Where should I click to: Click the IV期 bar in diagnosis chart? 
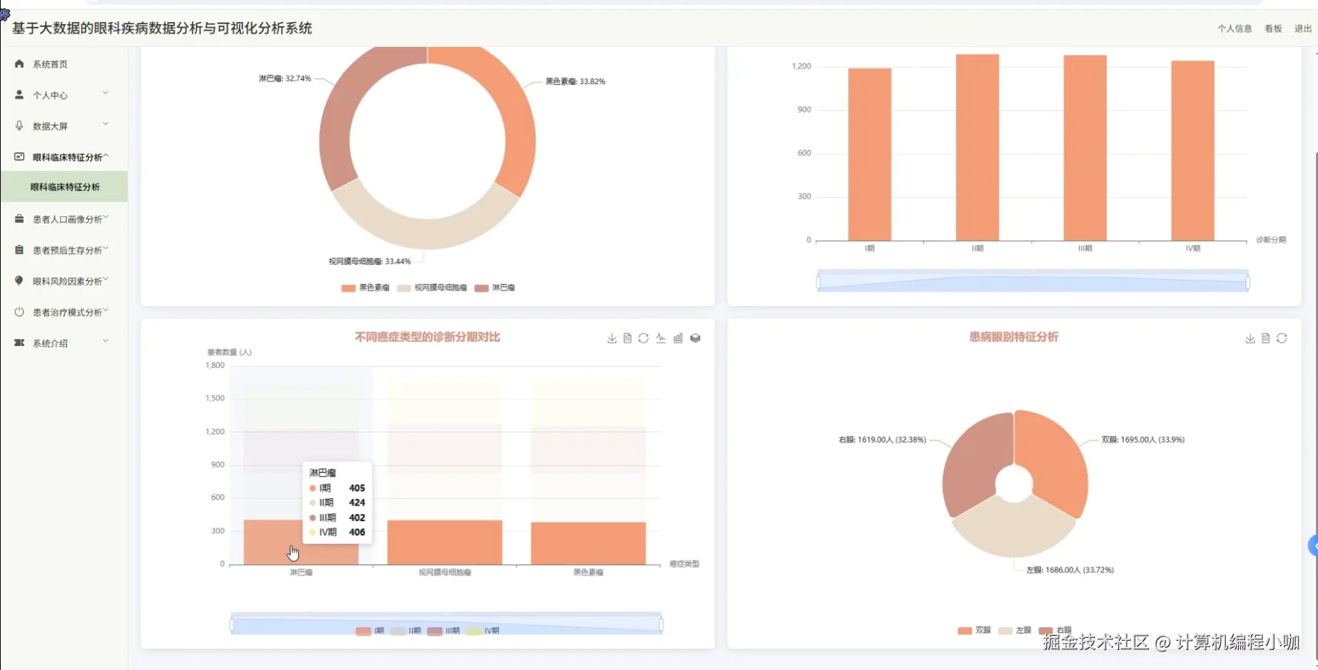tap(1193, 151)
